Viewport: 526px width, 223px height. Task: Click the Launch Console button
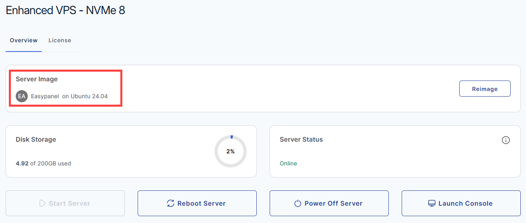[x=461, y=203]
